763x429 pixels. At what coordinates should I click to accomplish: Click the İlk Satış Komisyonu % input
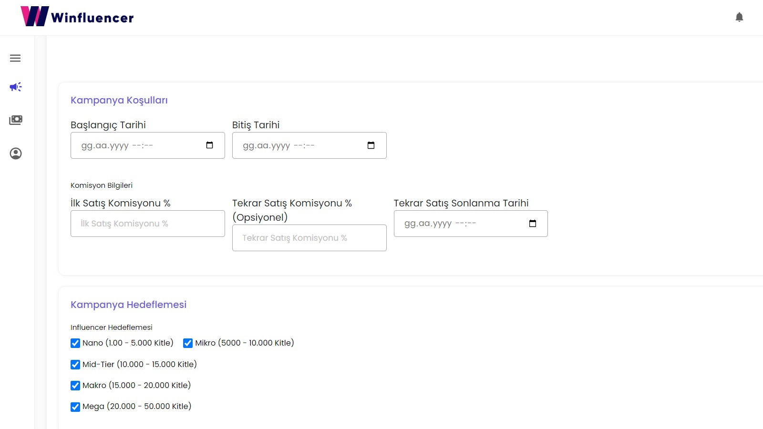[x=148, y=224]
